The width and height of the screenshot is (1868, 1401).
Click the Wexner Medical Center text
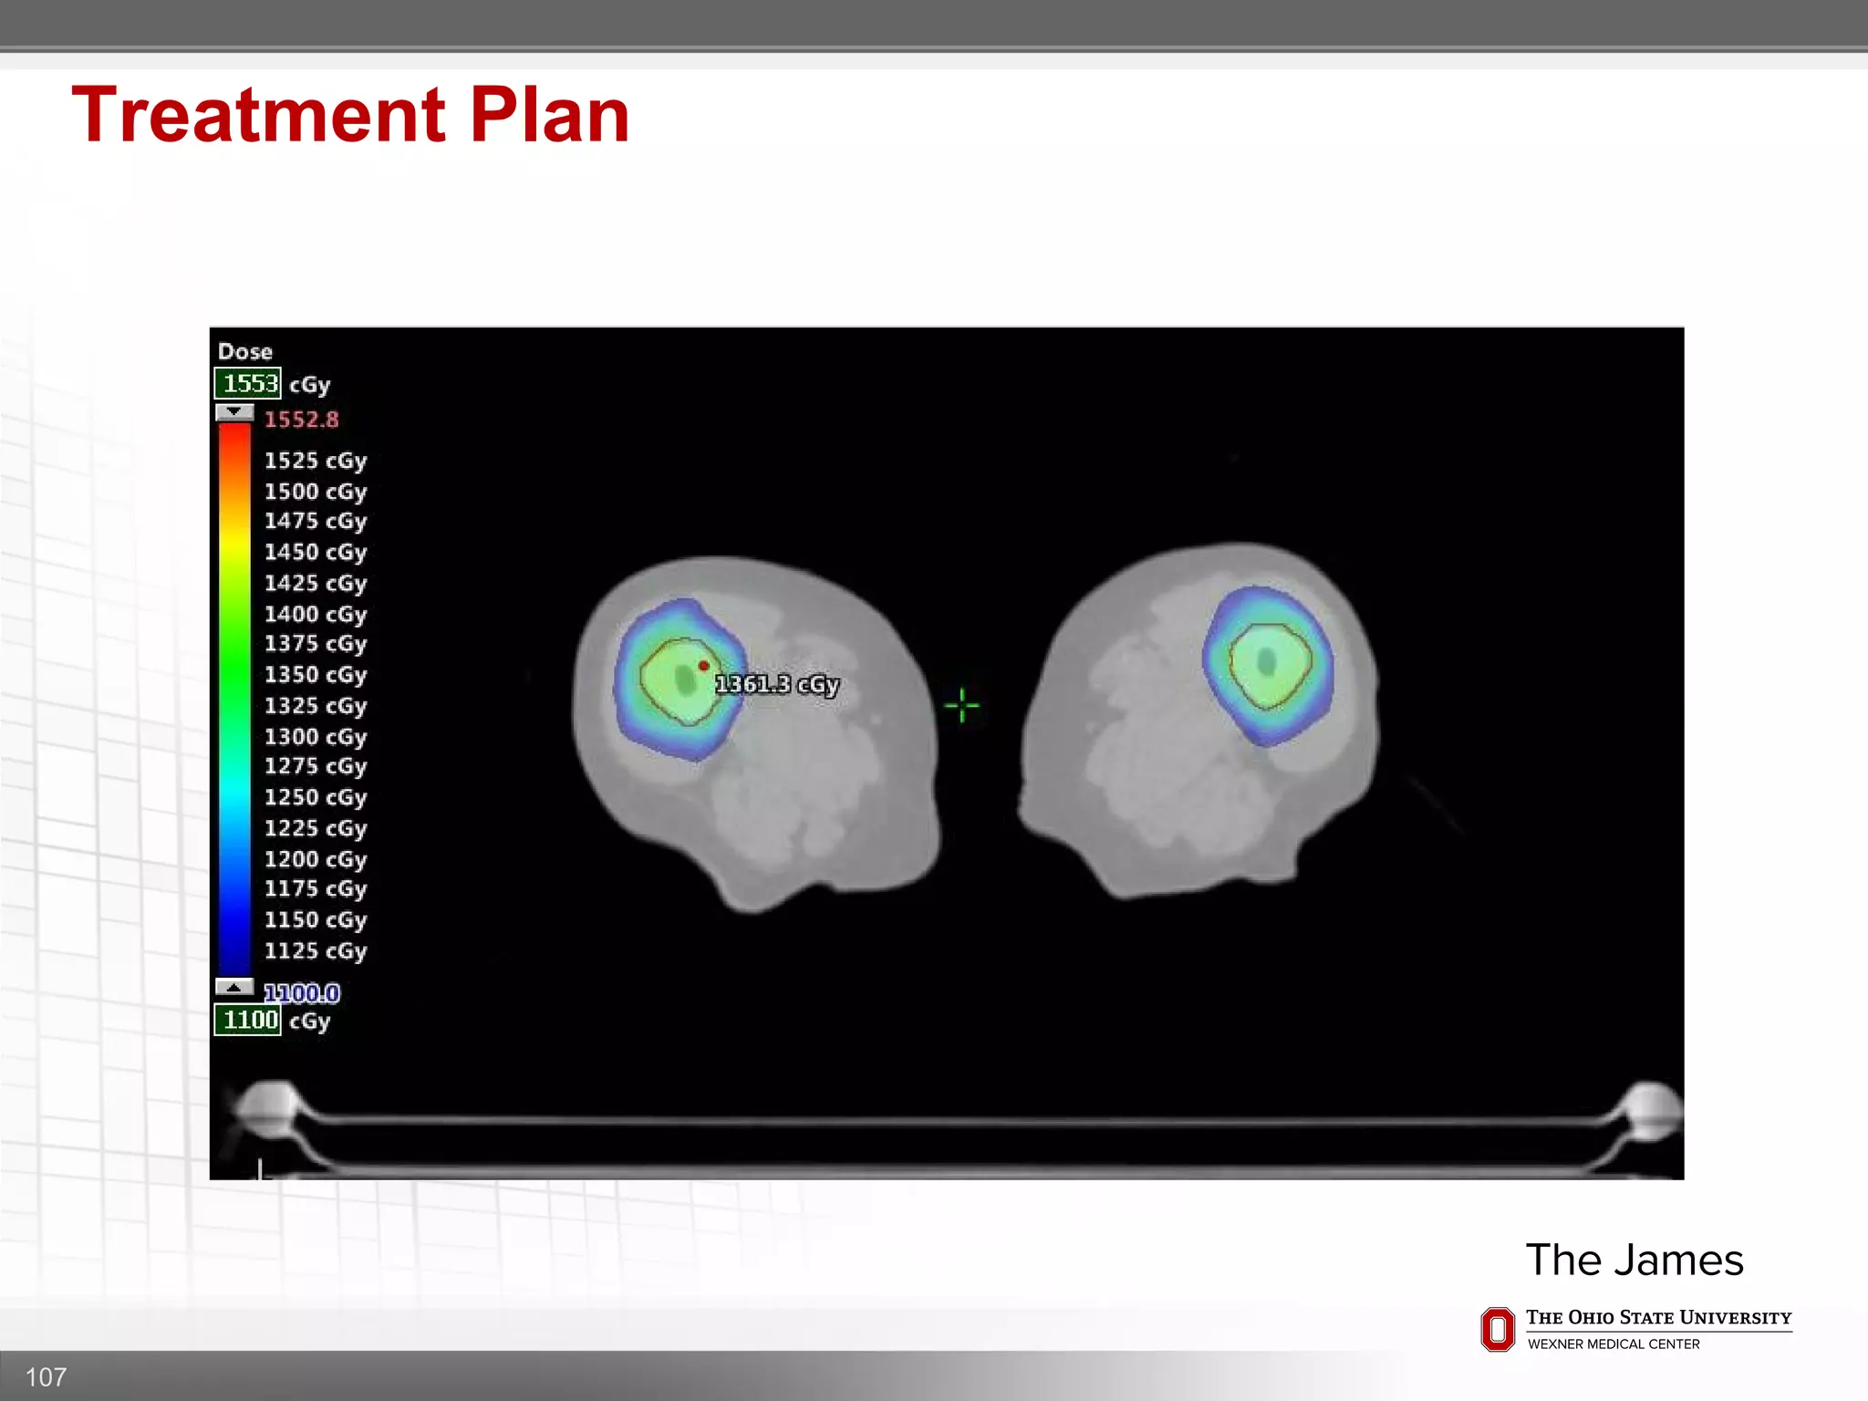coord(1614,1344)
